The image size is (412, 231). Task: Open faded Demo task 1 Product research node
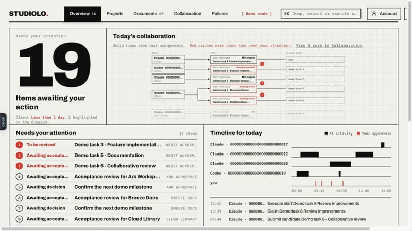tap(234, 113)
